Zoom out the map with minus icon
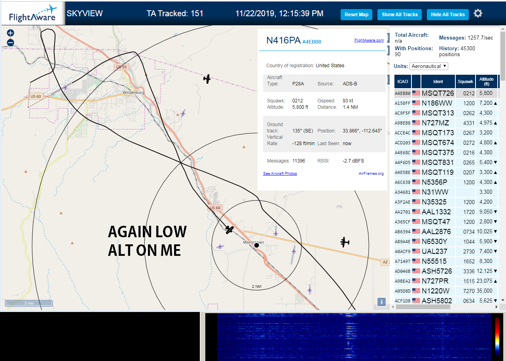The width and height of the screenshot is (506, 361). coord(11,43)
